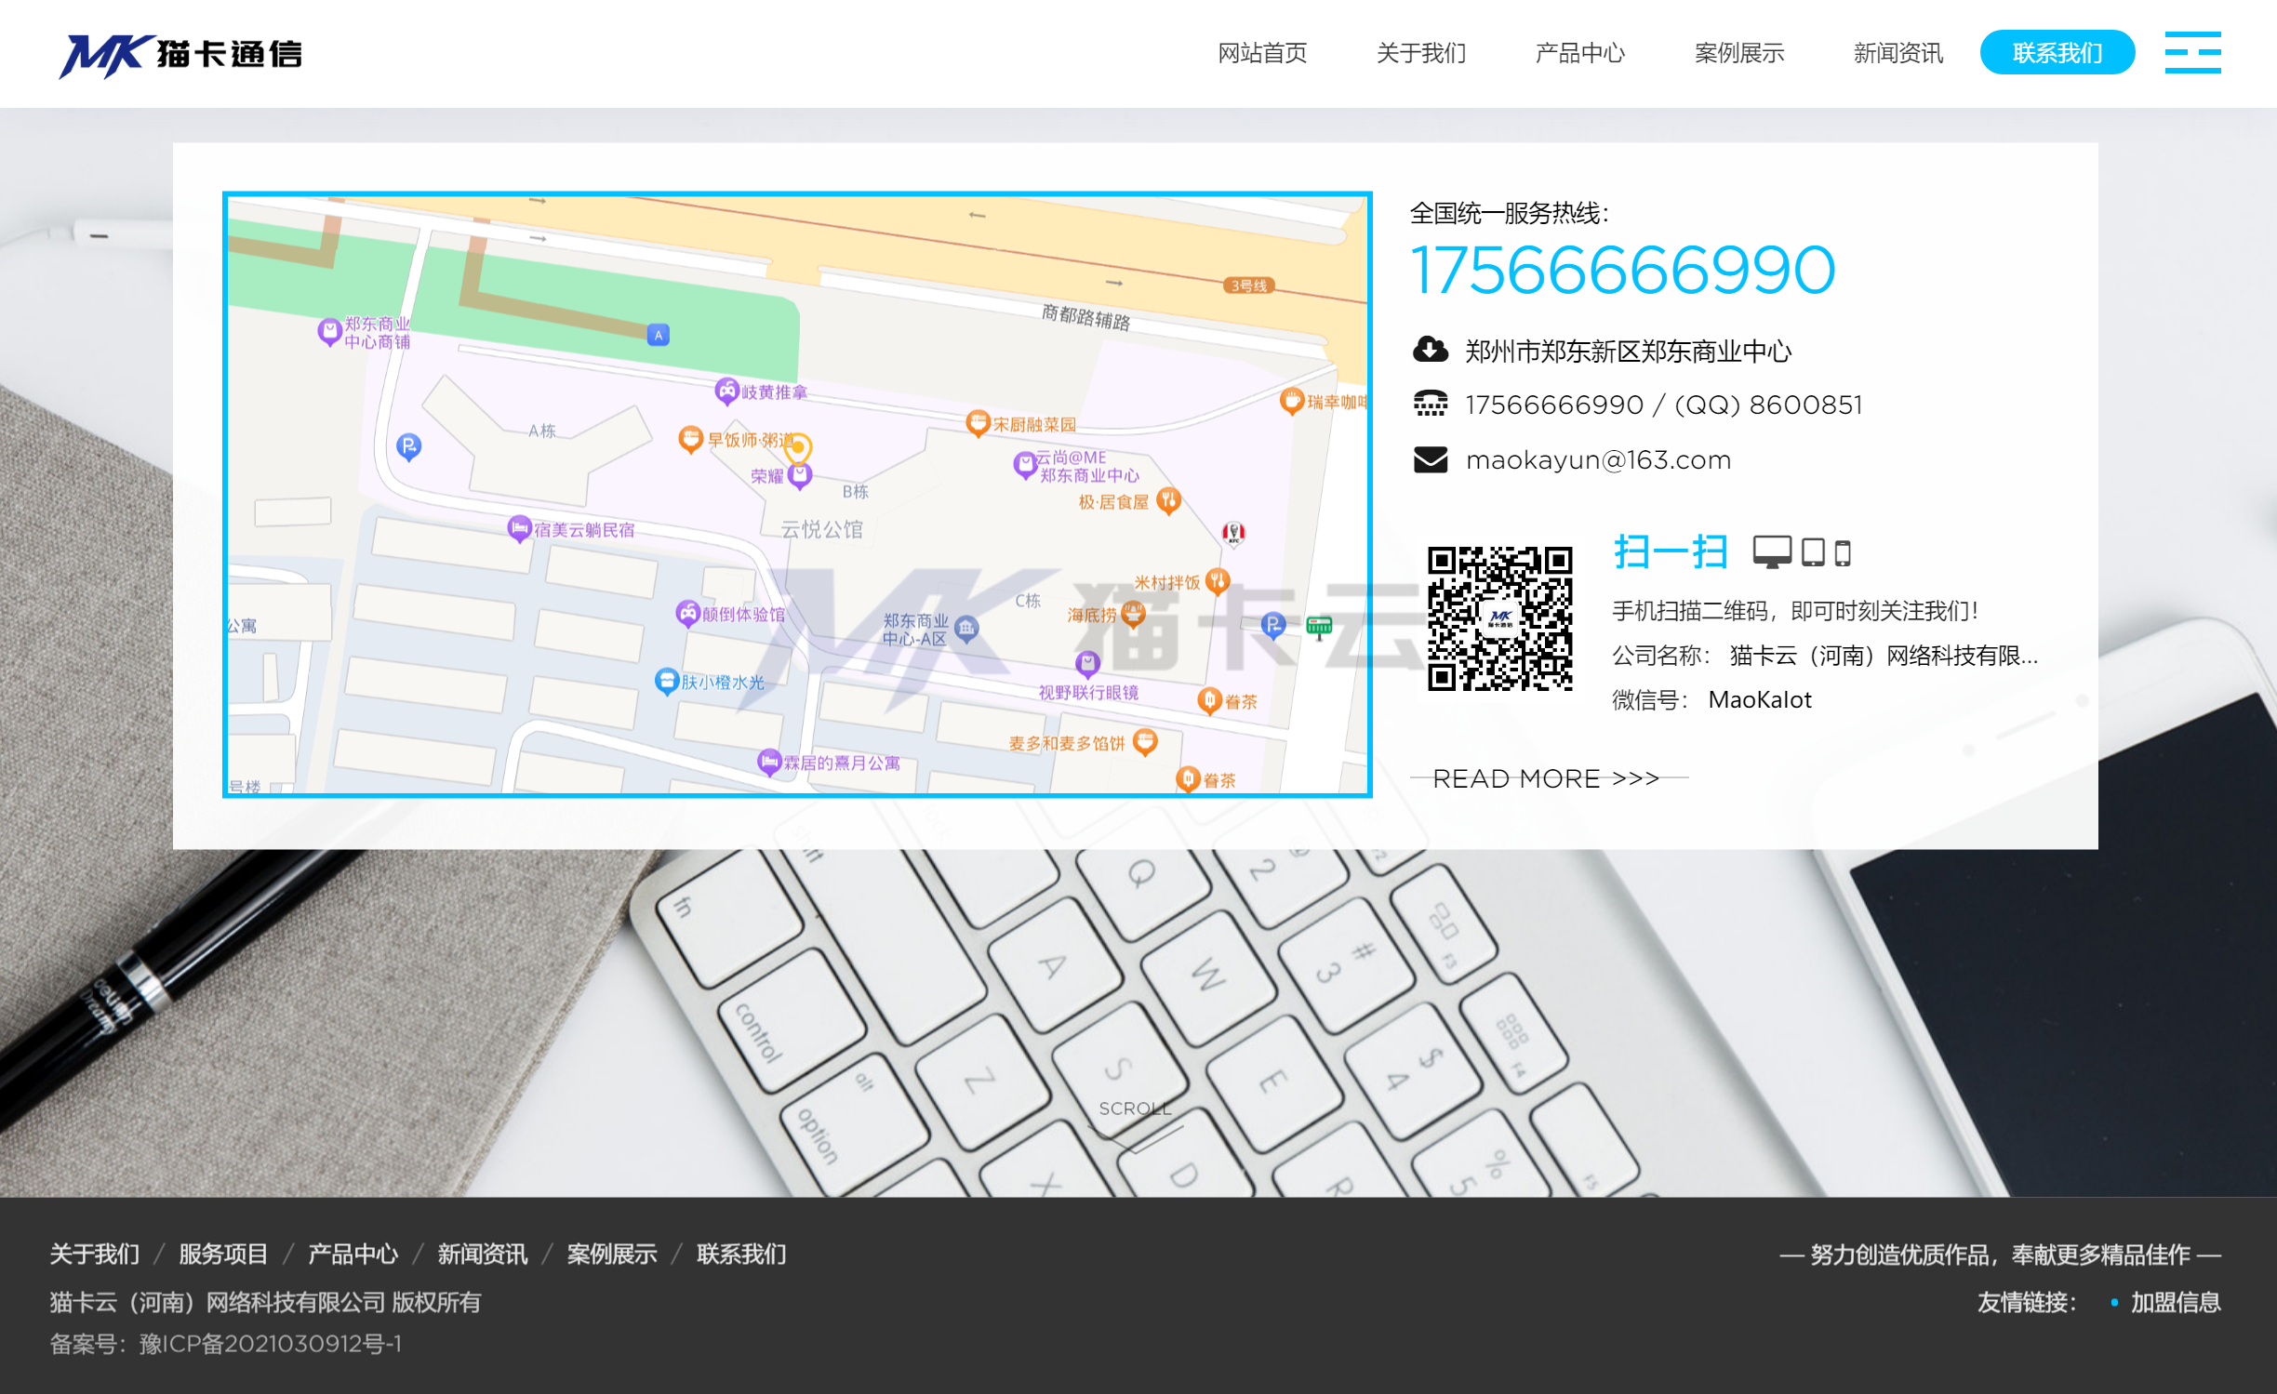Open 新闻资讯 footer link
Screen dimensions: 2277x1394
point(482,1254)
